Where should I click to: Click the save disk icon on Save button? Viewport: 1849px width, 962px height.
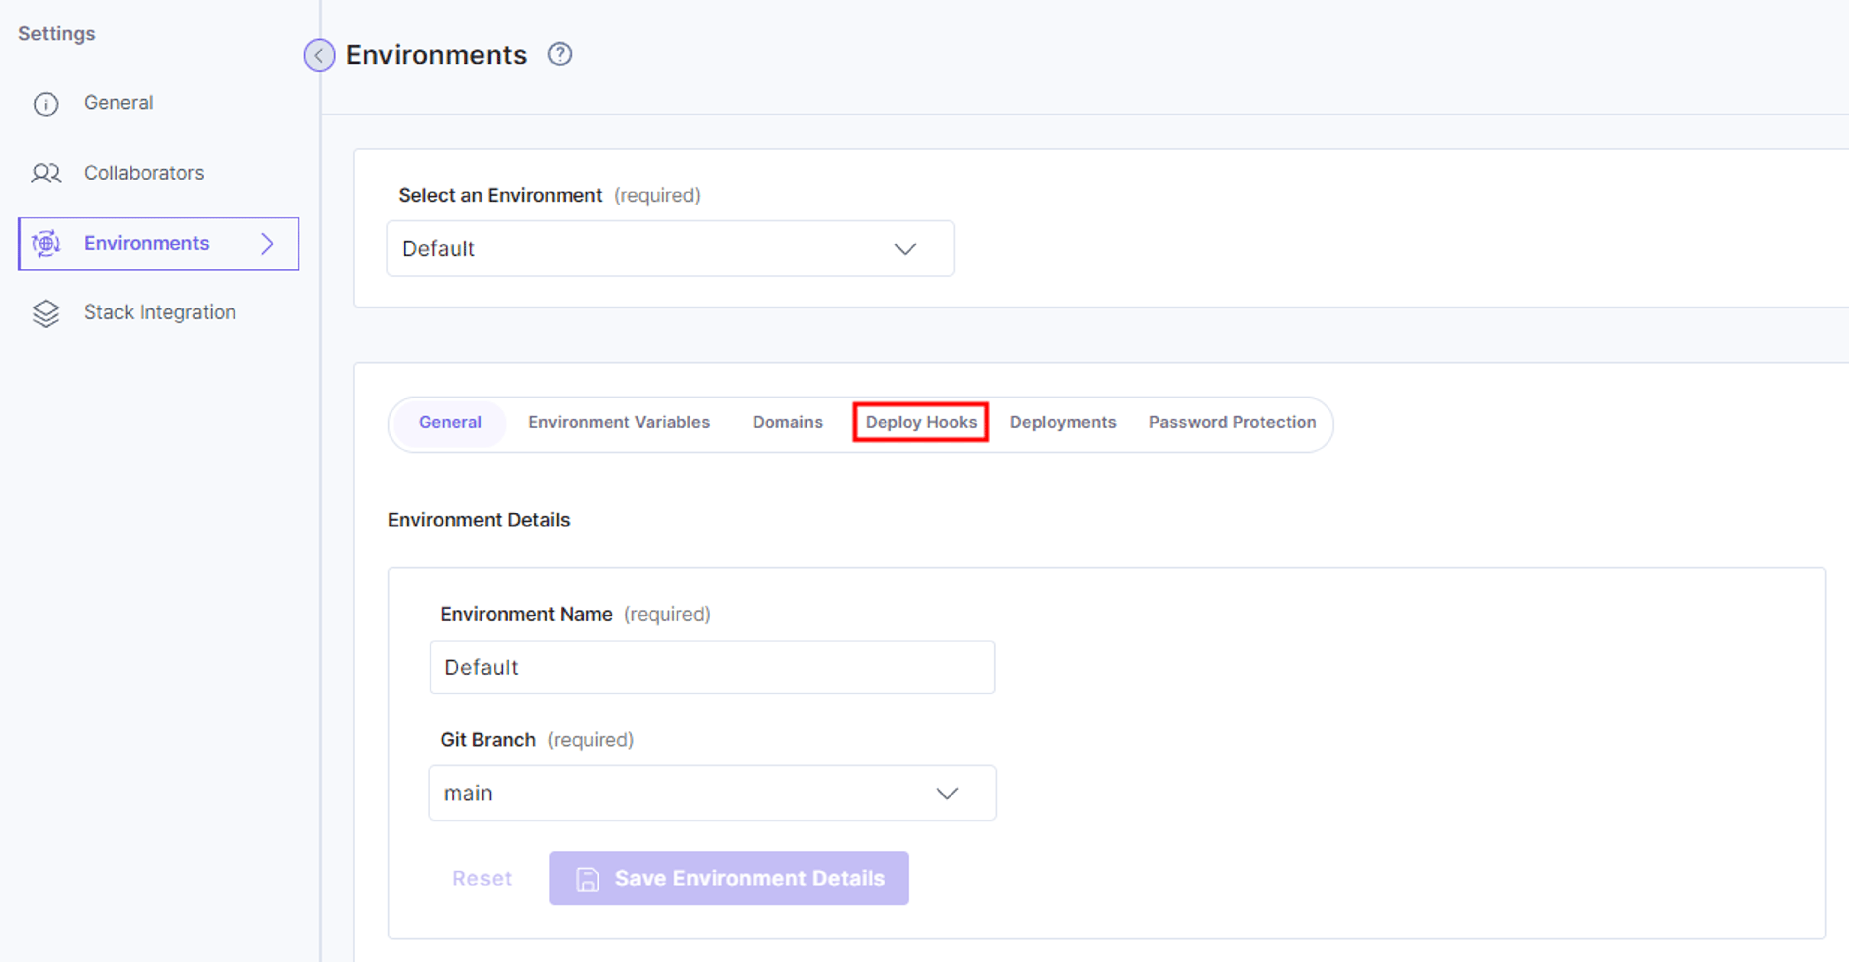coord(588,879)
